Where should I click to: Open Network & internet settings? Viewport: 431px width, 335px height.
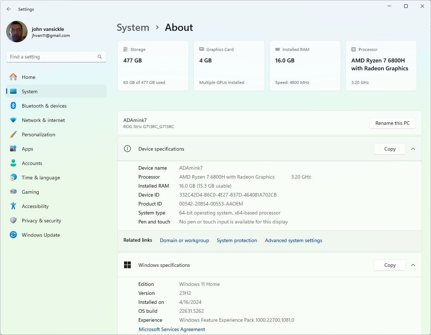(56, 120)
